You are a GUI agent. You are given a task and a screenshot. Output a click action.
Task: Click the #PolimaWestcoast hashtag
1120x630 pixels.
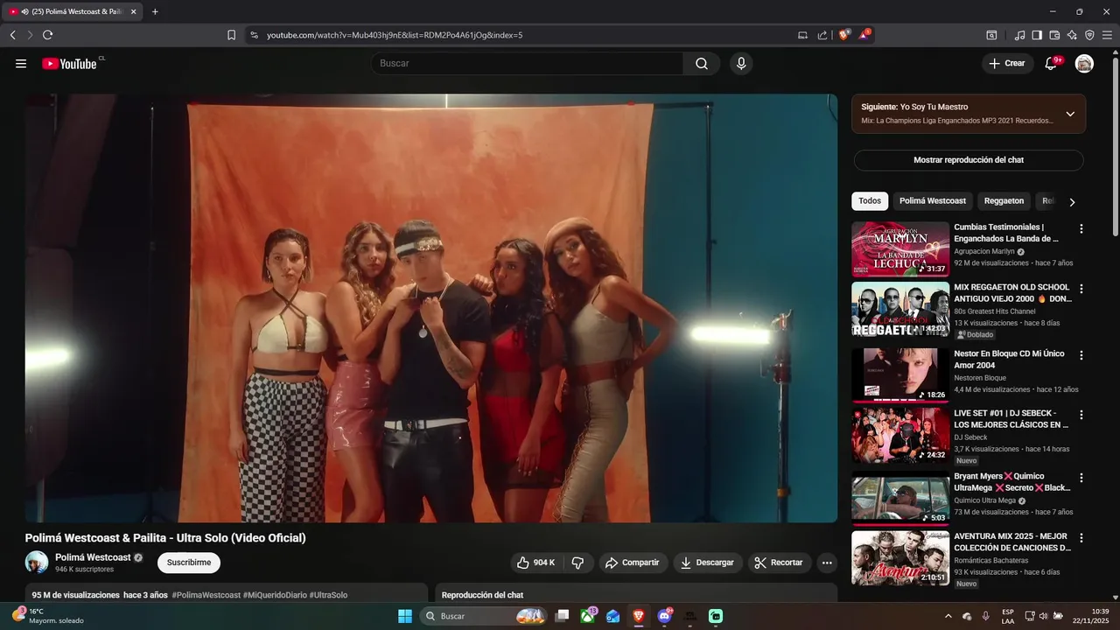click(x=206, y=595)
